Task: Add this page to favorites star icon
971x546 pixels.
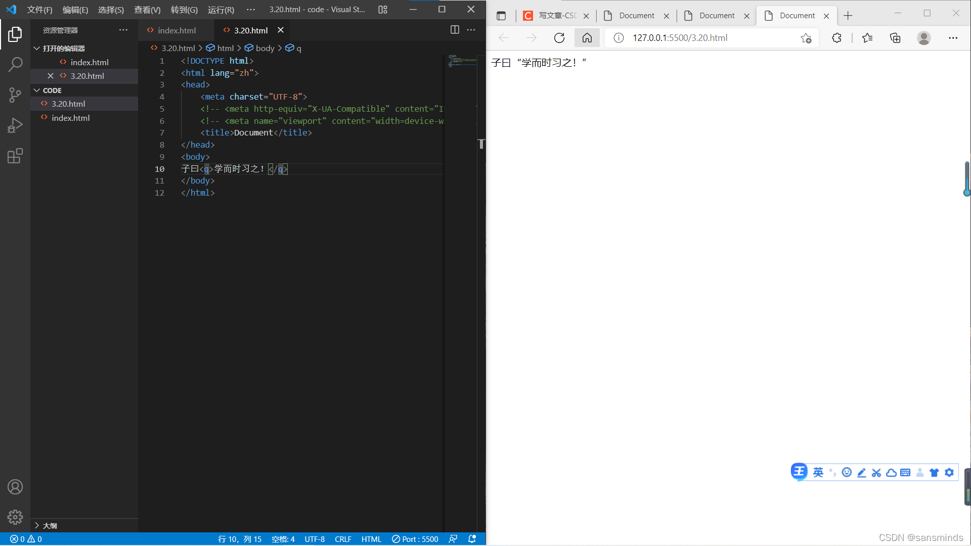Action: pyautogui.click(x=806, y=38)
